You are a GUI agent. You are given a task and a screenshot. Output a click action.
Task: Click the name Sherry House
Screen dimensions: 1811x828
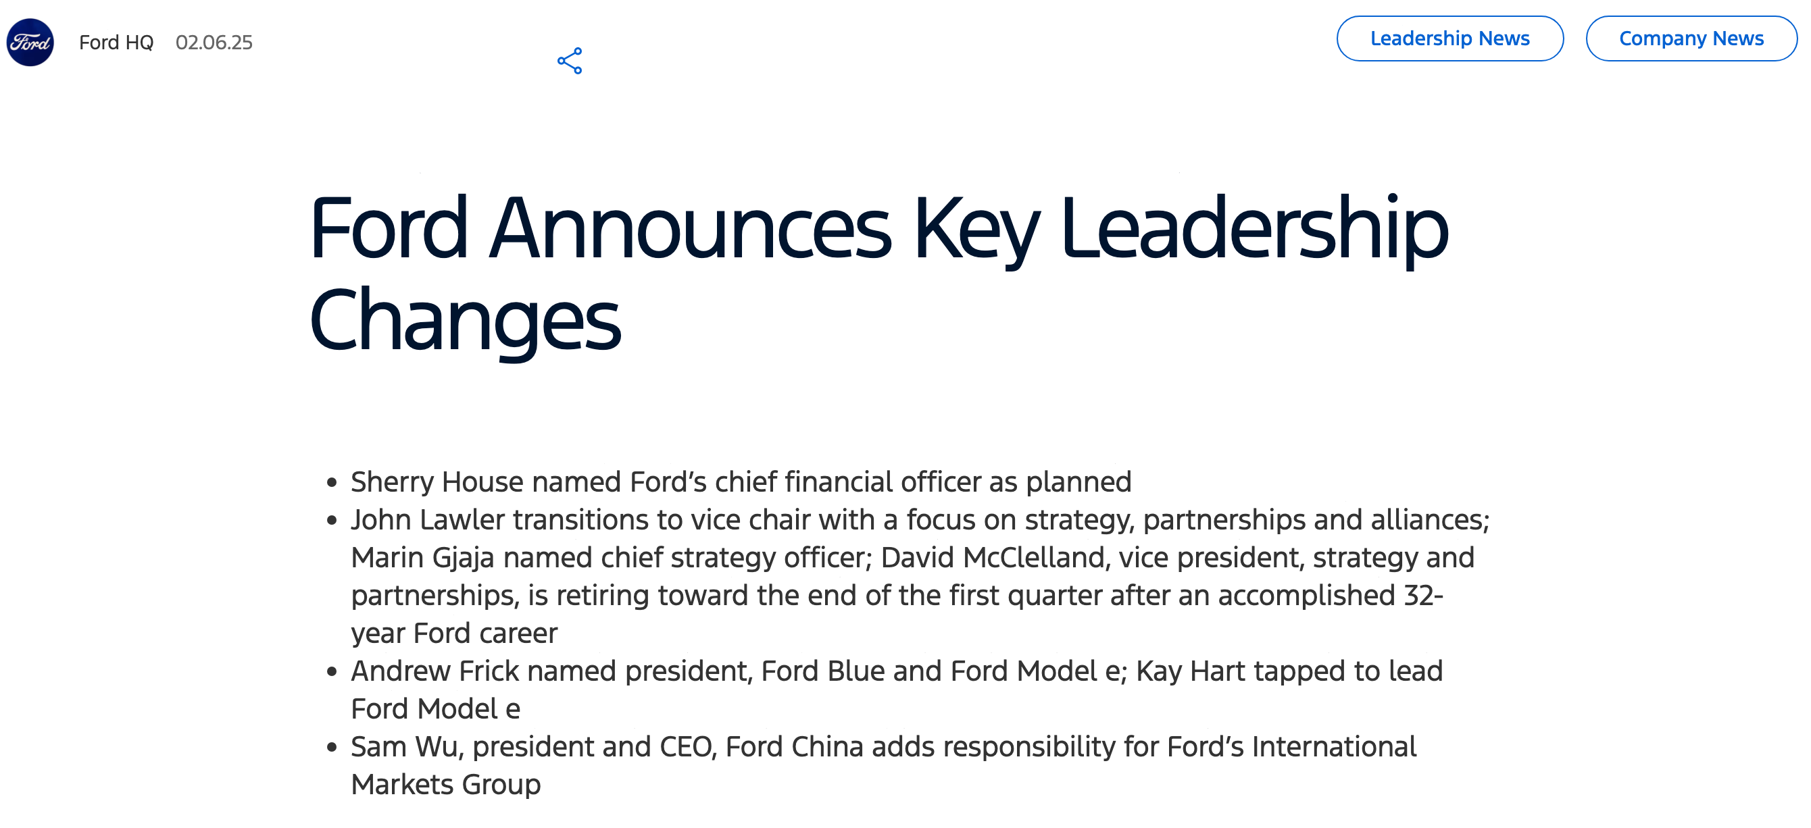[437, 482]
